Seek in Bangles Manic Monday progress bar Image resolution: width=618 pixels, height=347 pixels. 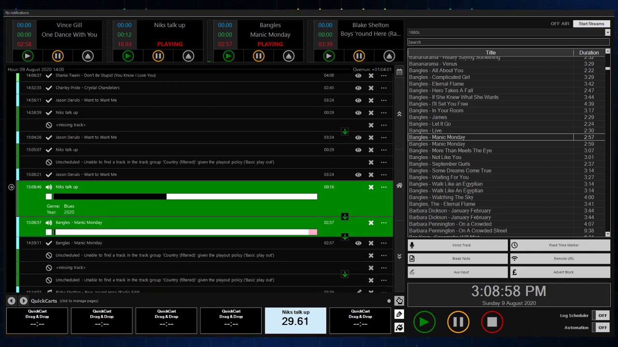(x=185, y=232)
